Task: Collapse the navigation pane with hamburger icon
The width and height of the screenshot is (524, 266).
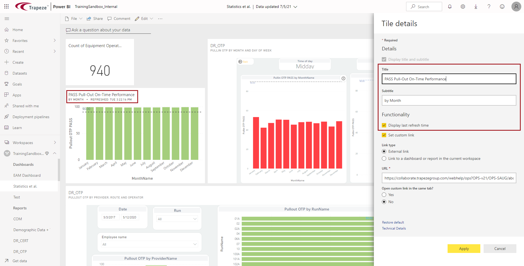Action: [7, 19]
